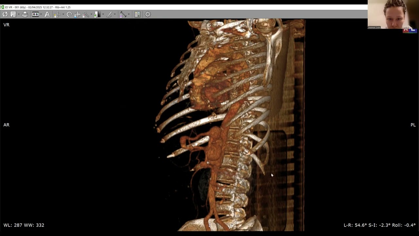Expand the filmstrip capture dropdown arrow

click(x=41, y=14)
